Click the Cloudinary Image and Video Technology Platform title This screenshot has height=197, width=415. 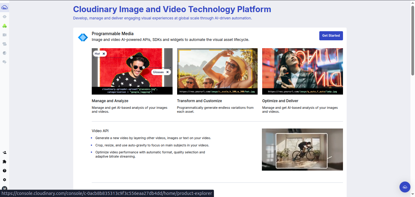pyautogui.click(x=172, y=9)
